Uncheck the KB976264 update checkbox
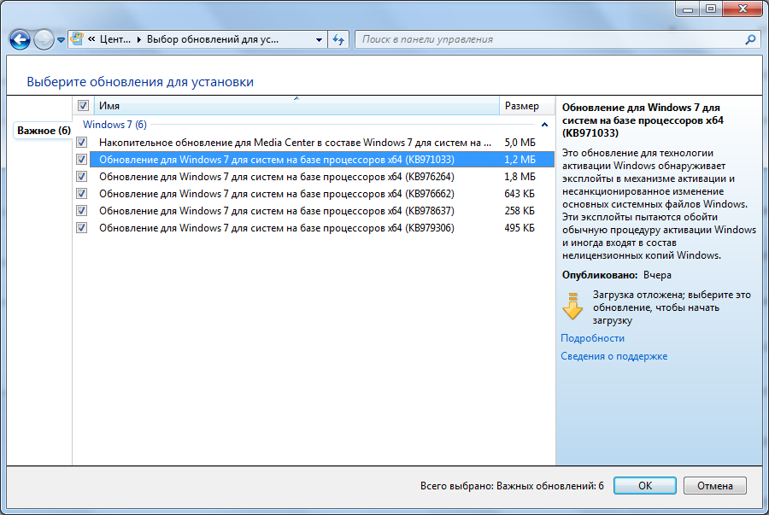 pyautogui.click(x=82, y=177)
